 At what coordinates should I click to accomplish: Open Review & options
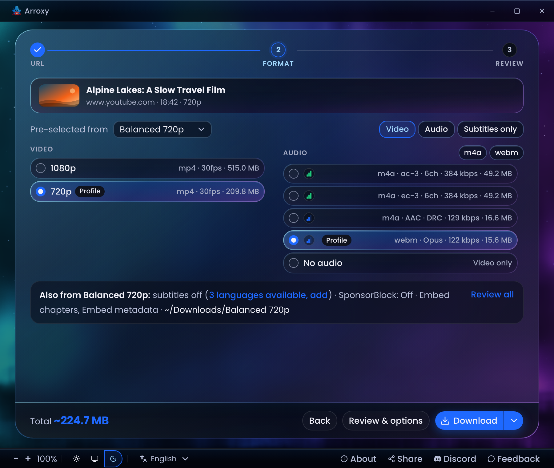386,421
